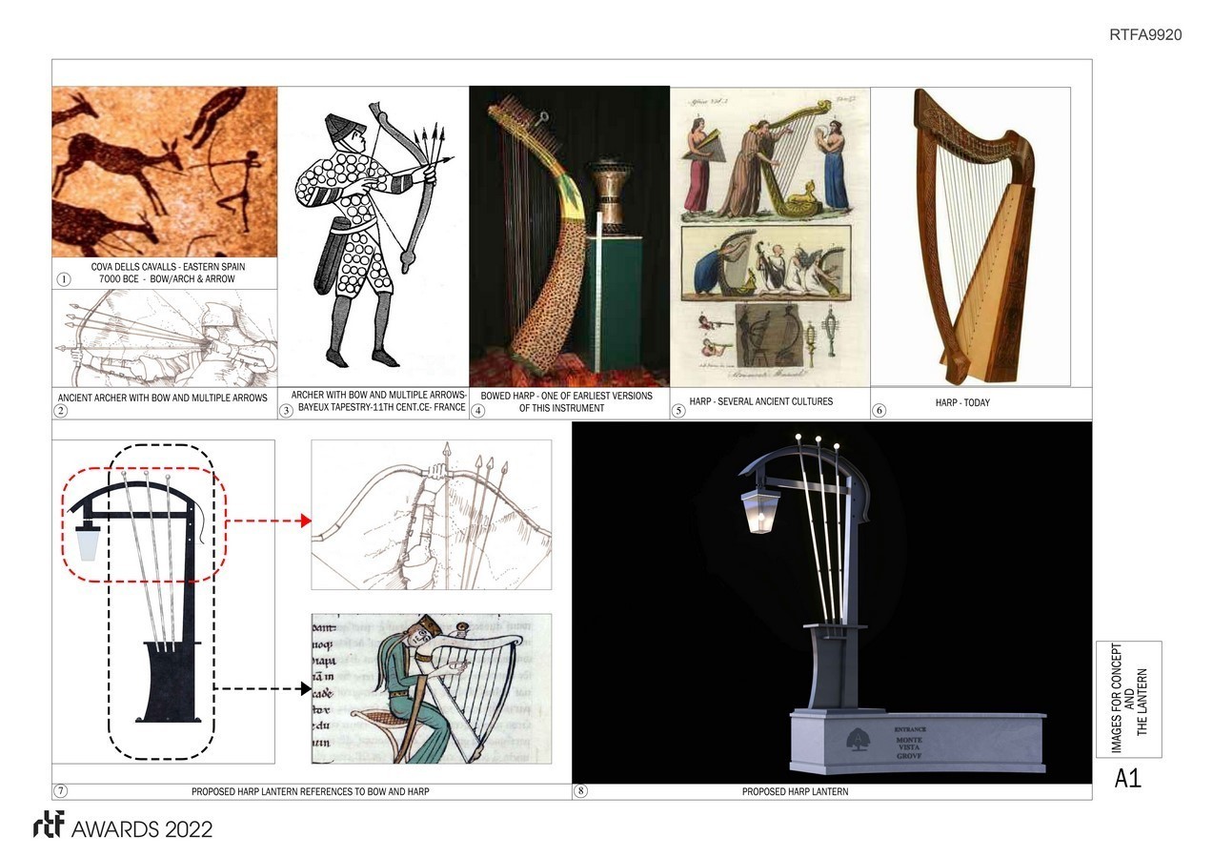This screenshot has width=1213, height=858.
Task: Click the 'HARP - TODAY' caption
Action: point(962,403)
